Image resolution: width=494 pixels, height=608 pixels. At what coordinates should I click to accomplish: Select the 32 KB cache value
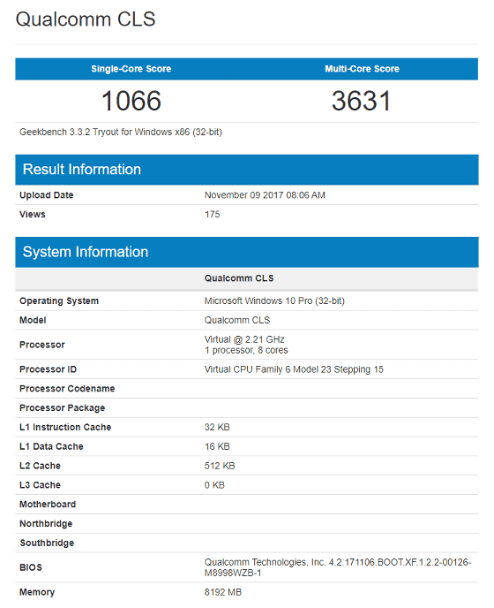217,428
